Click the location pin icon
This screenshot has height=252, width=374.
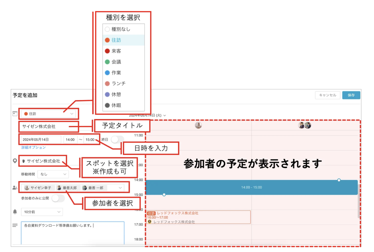click(x=15, y=161)
